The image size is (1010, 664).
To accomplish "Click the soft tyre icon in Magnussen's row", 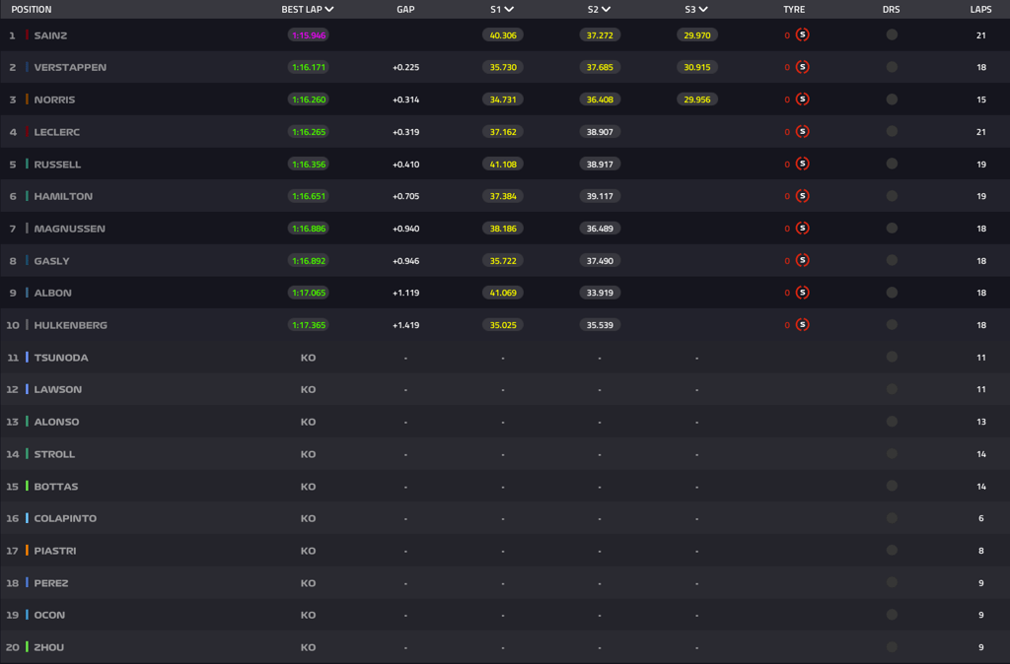I will tap(802, 228).
